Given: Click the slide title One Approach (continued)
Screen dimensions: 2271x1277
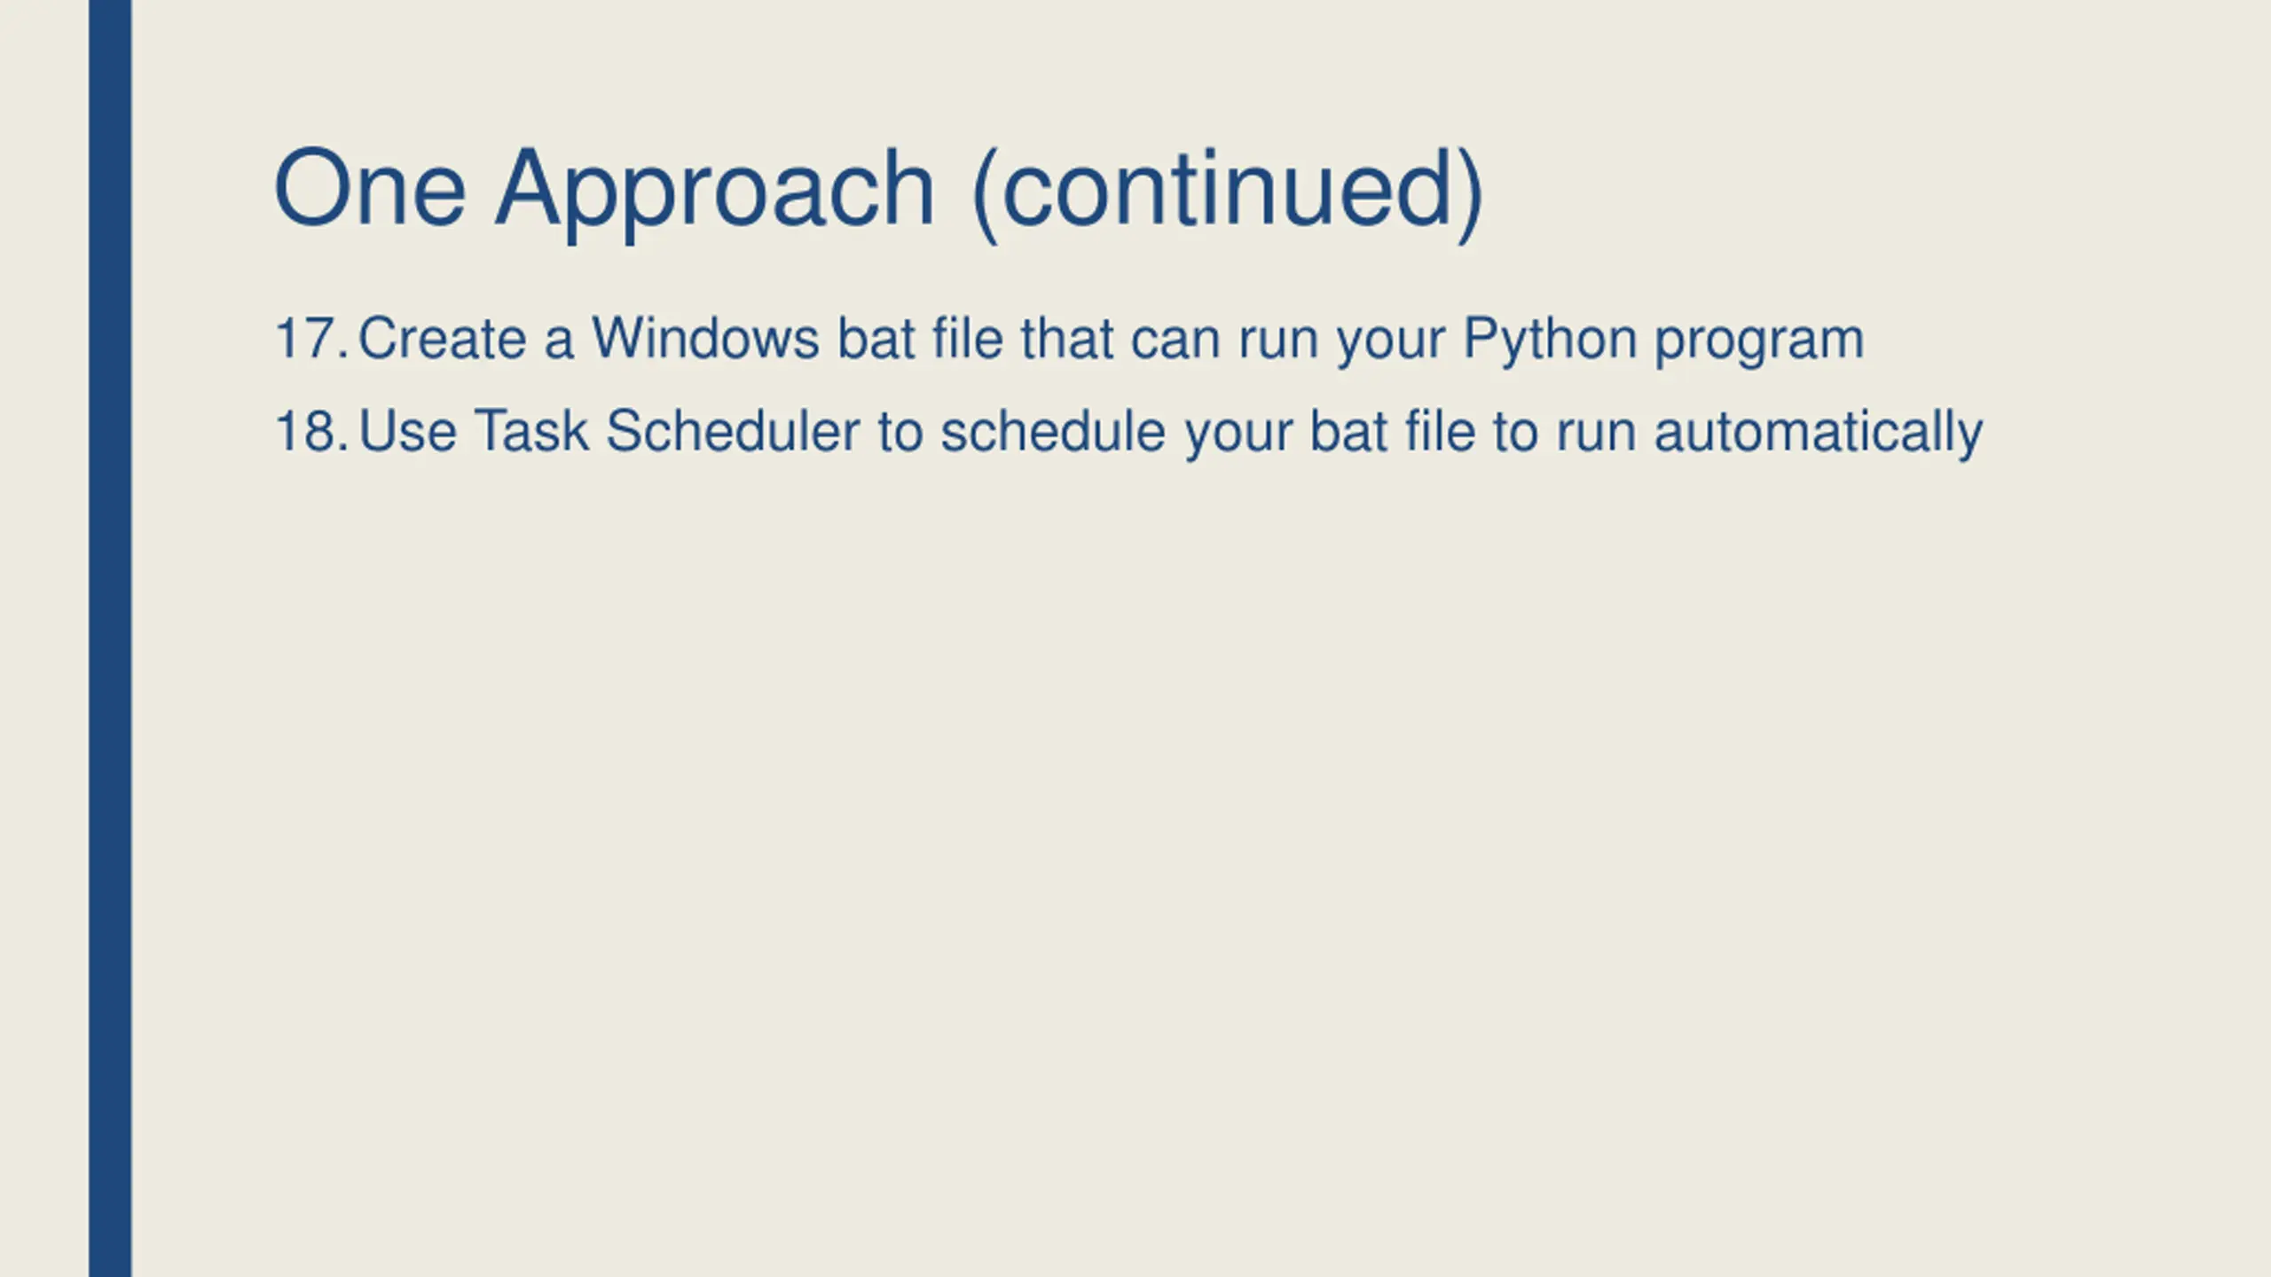Looking at the screenshot, I should click(878, 191).
